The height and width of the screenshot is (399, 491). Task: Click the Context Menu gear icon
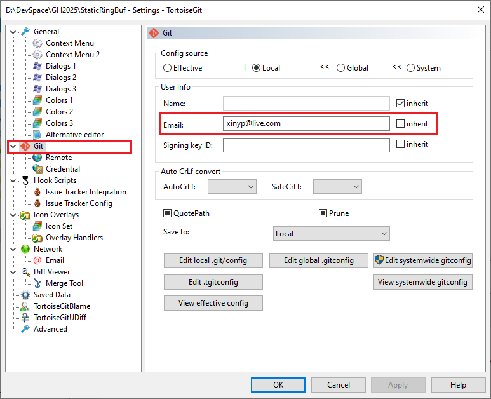coord(37,43)
